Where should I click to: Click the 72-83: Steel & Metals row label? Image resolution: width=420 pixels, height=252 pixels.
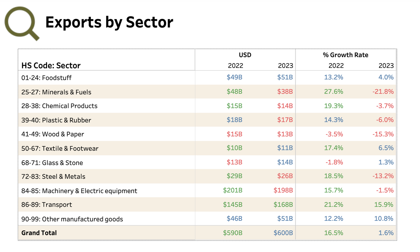pos(53,177)
